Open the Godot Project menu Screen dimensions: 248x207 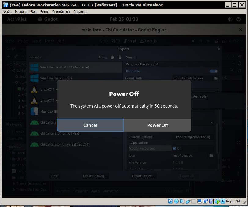coord(23,41)
